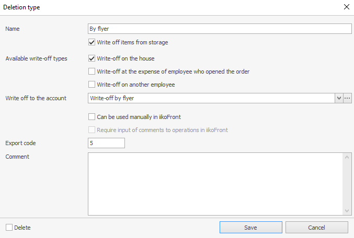Click the Comment scrollbar up arrow
This screenshot has height=238, width=354.
coord(347,157)
